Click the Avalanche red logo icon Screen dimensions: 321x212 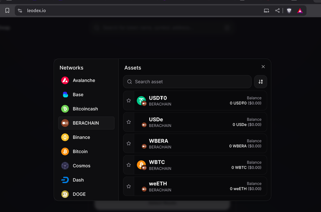(65, 81)
